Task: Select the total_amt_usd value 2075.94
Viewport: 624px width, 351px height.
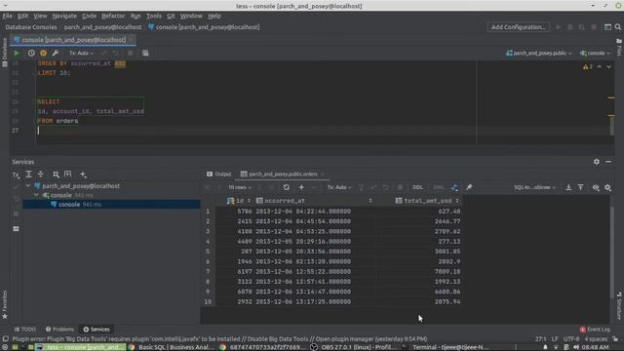Action: pyautogui.click(x=448, y=301)
